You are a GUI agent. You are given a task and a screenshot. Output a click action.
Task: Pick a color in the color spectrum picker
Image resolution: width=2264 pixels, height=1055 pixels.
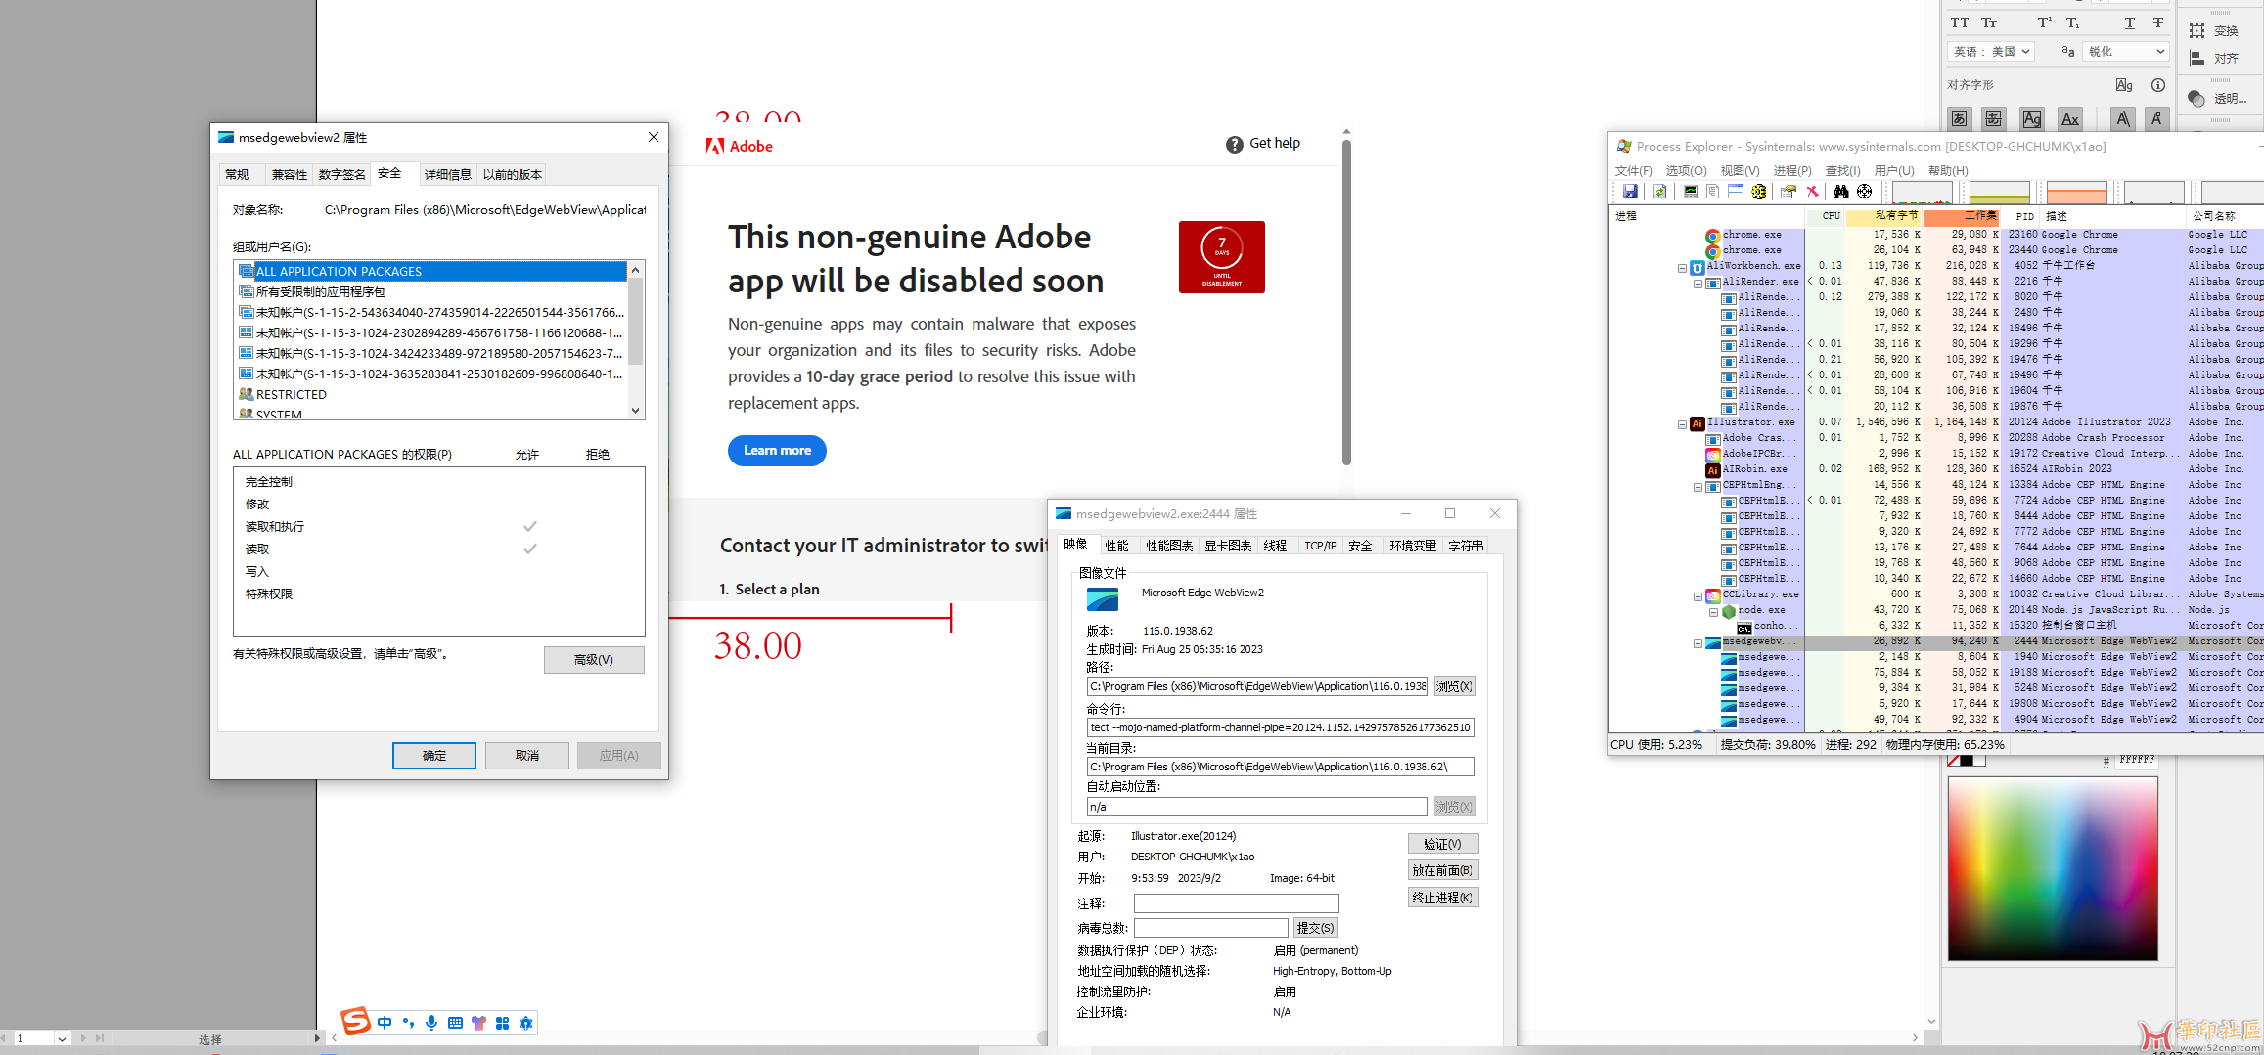click(2053, 868)
